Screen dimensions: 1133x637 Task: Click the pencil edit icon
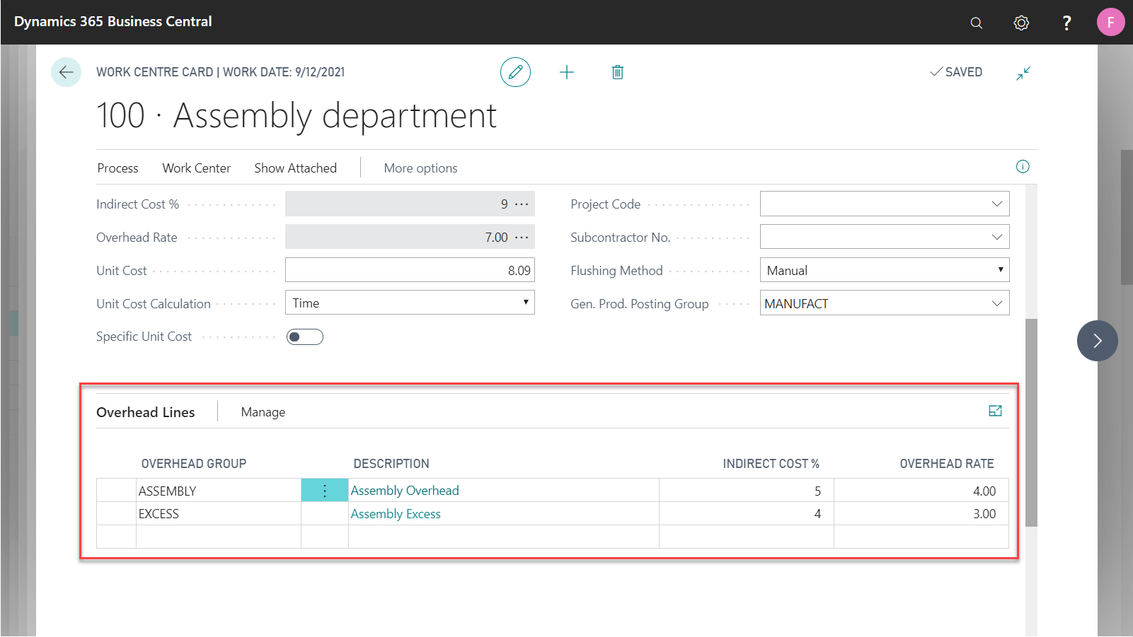point(515,72)
